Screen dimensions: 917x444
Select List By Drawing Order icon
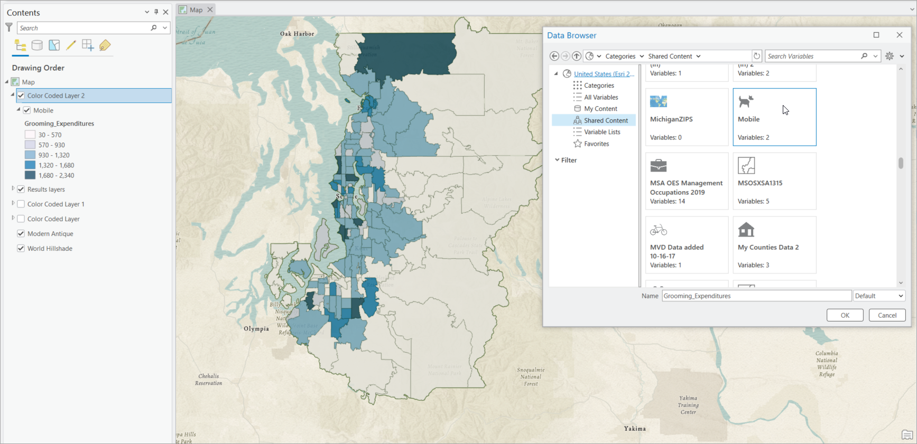[20, 45]
